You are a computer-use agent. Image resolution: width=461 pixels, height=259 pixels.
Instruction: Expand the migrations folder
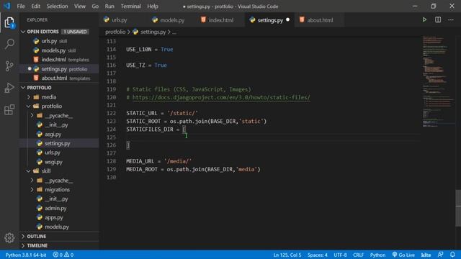(58, 190)
